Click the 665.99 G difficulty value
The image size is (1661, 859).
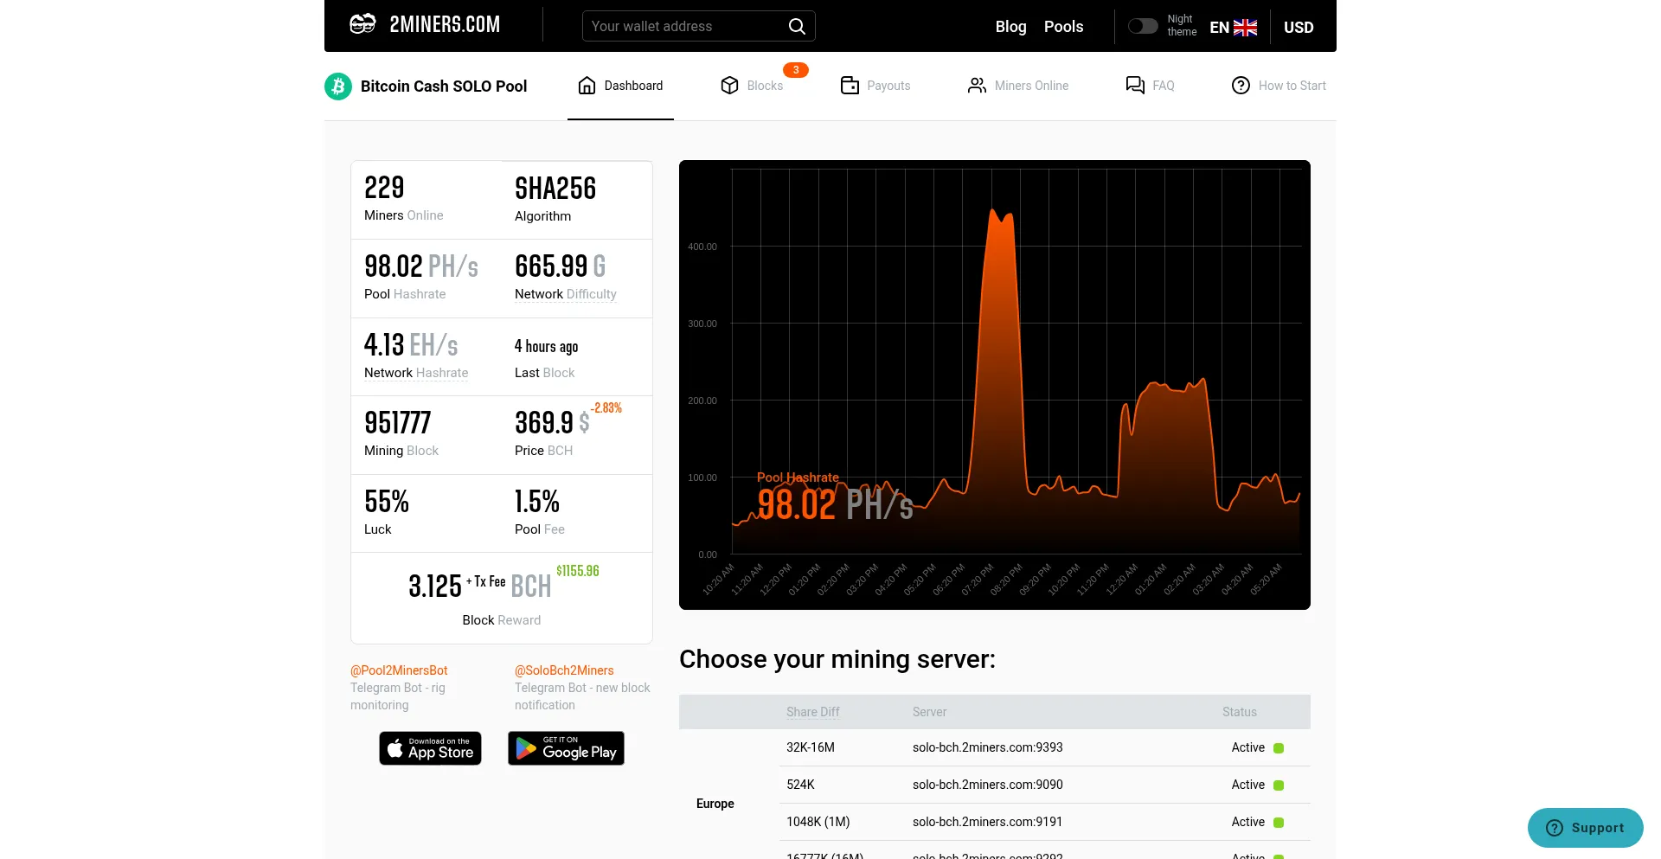[x=560, y=266]
